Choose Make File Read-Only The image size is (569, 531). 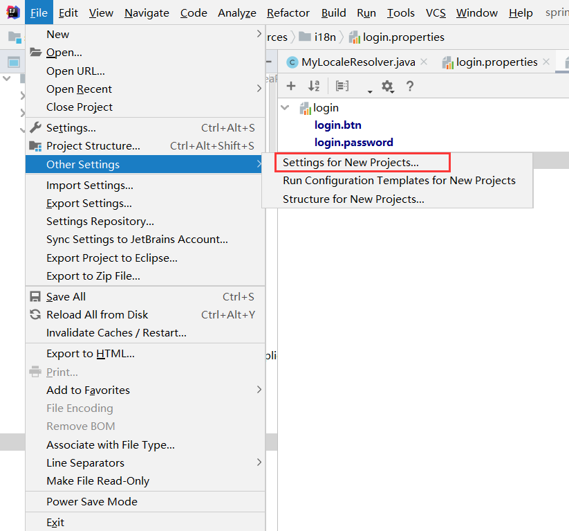coord(145,481)
